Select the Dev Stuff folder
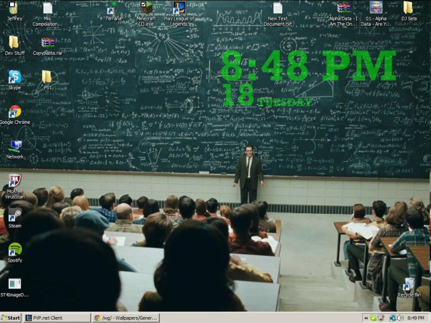 pyautogui.click(x=14, y=45)
